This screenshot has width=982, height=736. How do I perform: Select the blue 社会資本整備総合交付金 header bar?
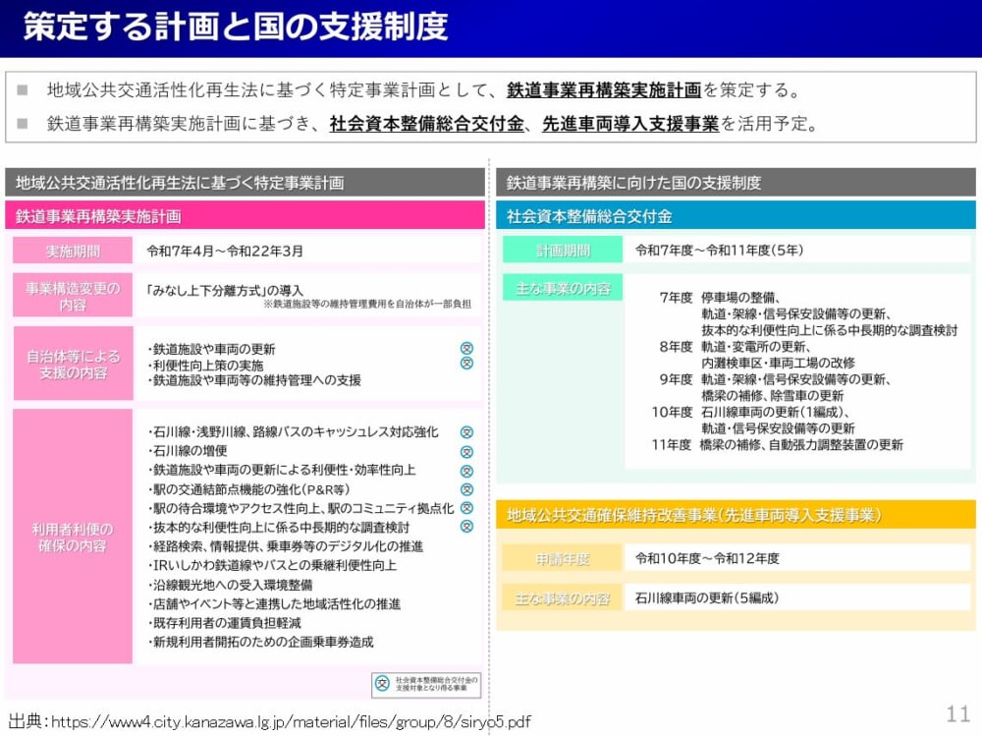(736, 216)
